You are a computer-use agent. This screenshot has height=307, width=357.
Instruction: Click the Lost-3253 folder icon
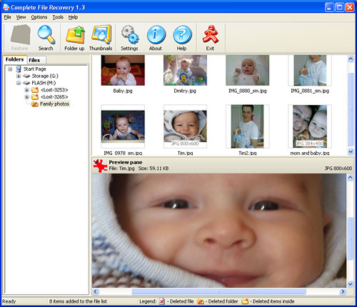35,90
